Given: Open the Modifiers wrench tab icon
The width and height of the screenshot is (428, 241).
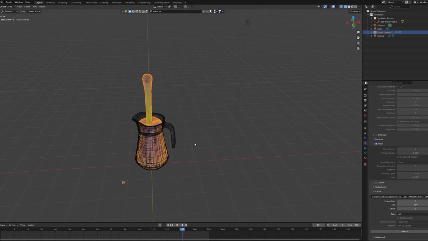Looking at the screenshot, I should coord(365,133).
